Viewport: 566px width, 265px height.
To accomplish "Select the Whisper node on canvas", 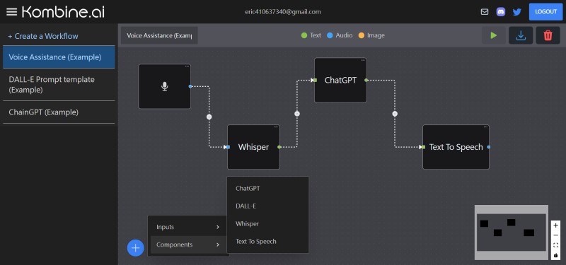I will point(253,147).
